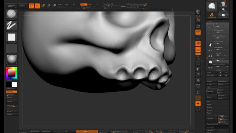This screenshot has height=133, width=236.
Task: Click the Del Other button
Action: (x=223, y=96)
